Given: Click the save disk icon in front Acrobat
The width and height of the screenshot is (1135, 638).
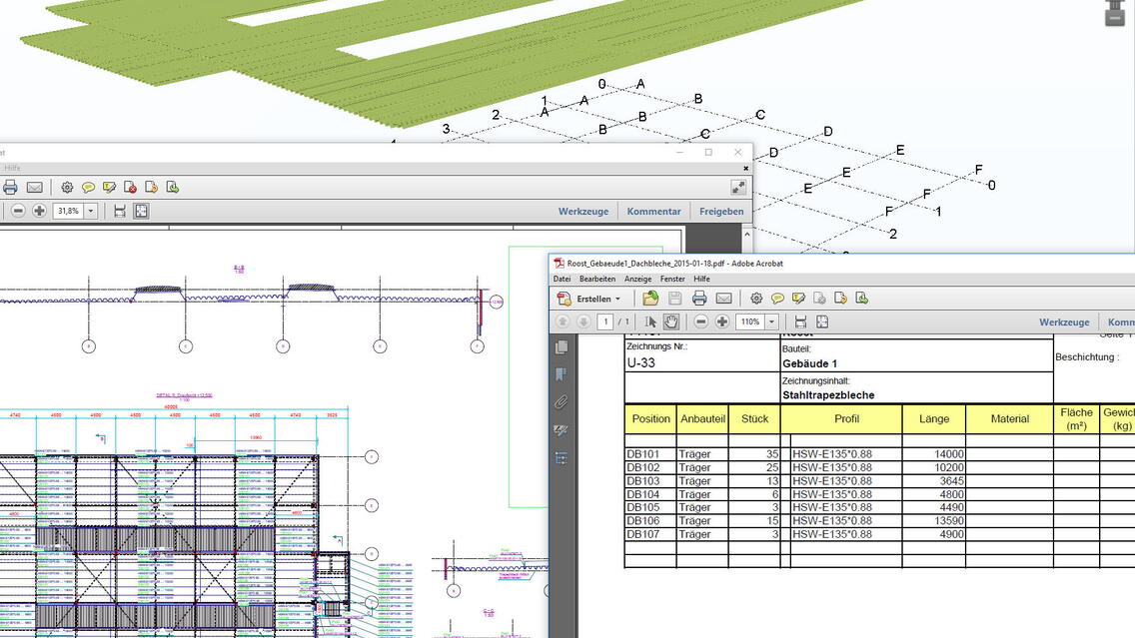Looking at the screenshot, I should tap(674, 298).
